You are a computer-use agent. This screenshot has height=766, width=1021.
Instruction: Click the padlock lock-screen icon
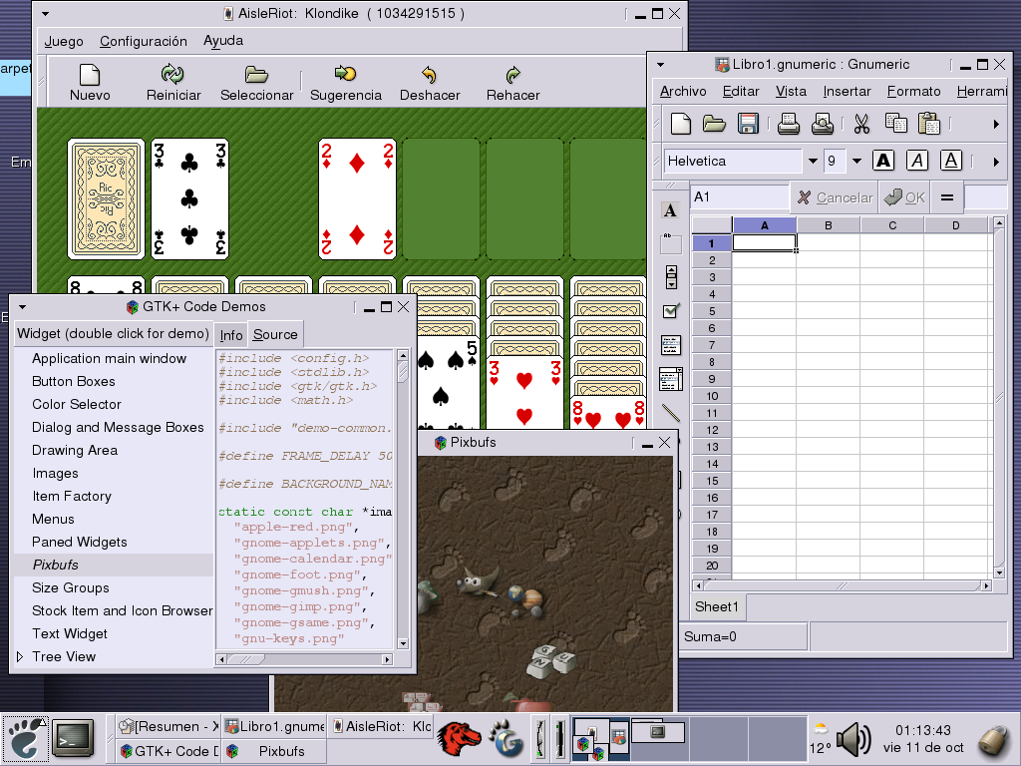(995, 740)
